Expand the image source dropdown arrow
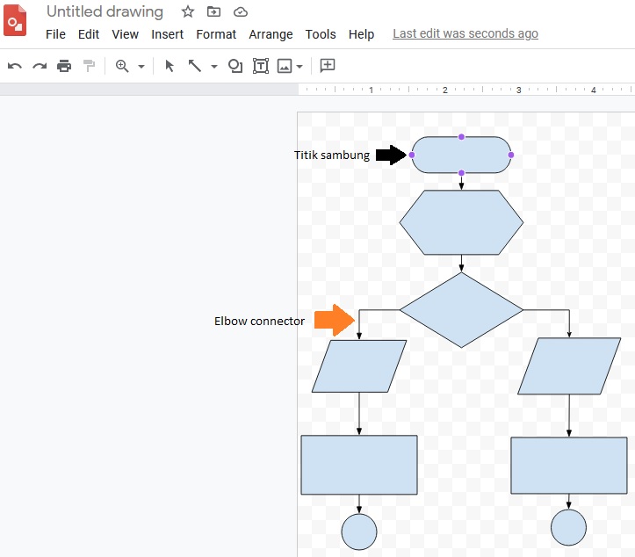The height and width of the screenshot is (557, 635). (299, 67)
